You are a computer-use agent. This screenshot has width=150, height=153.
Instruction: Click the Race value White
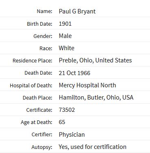pyautogui.click(x=67, y=48)
